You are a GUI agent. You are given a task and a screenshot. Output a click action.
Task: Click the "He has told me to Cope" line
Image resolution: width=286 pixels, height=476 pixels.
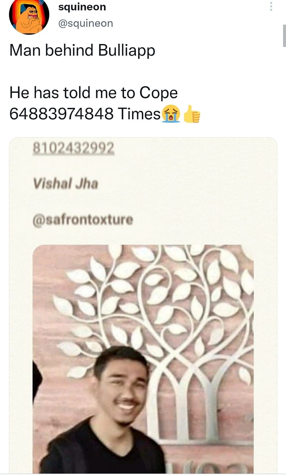pos(94,93)
